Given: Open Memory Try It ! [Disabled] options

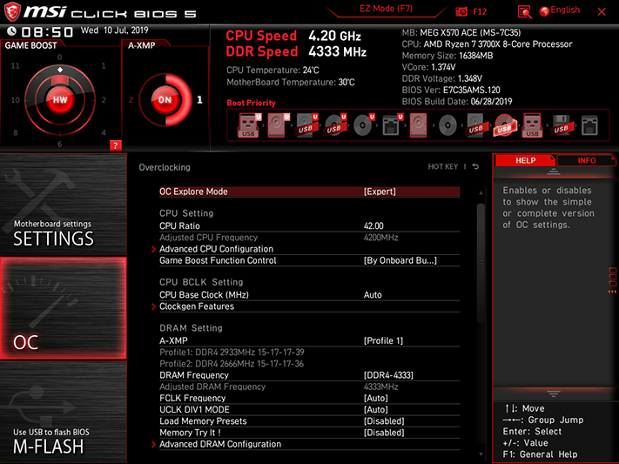Looking at the screenshot, I should (310, 433).
